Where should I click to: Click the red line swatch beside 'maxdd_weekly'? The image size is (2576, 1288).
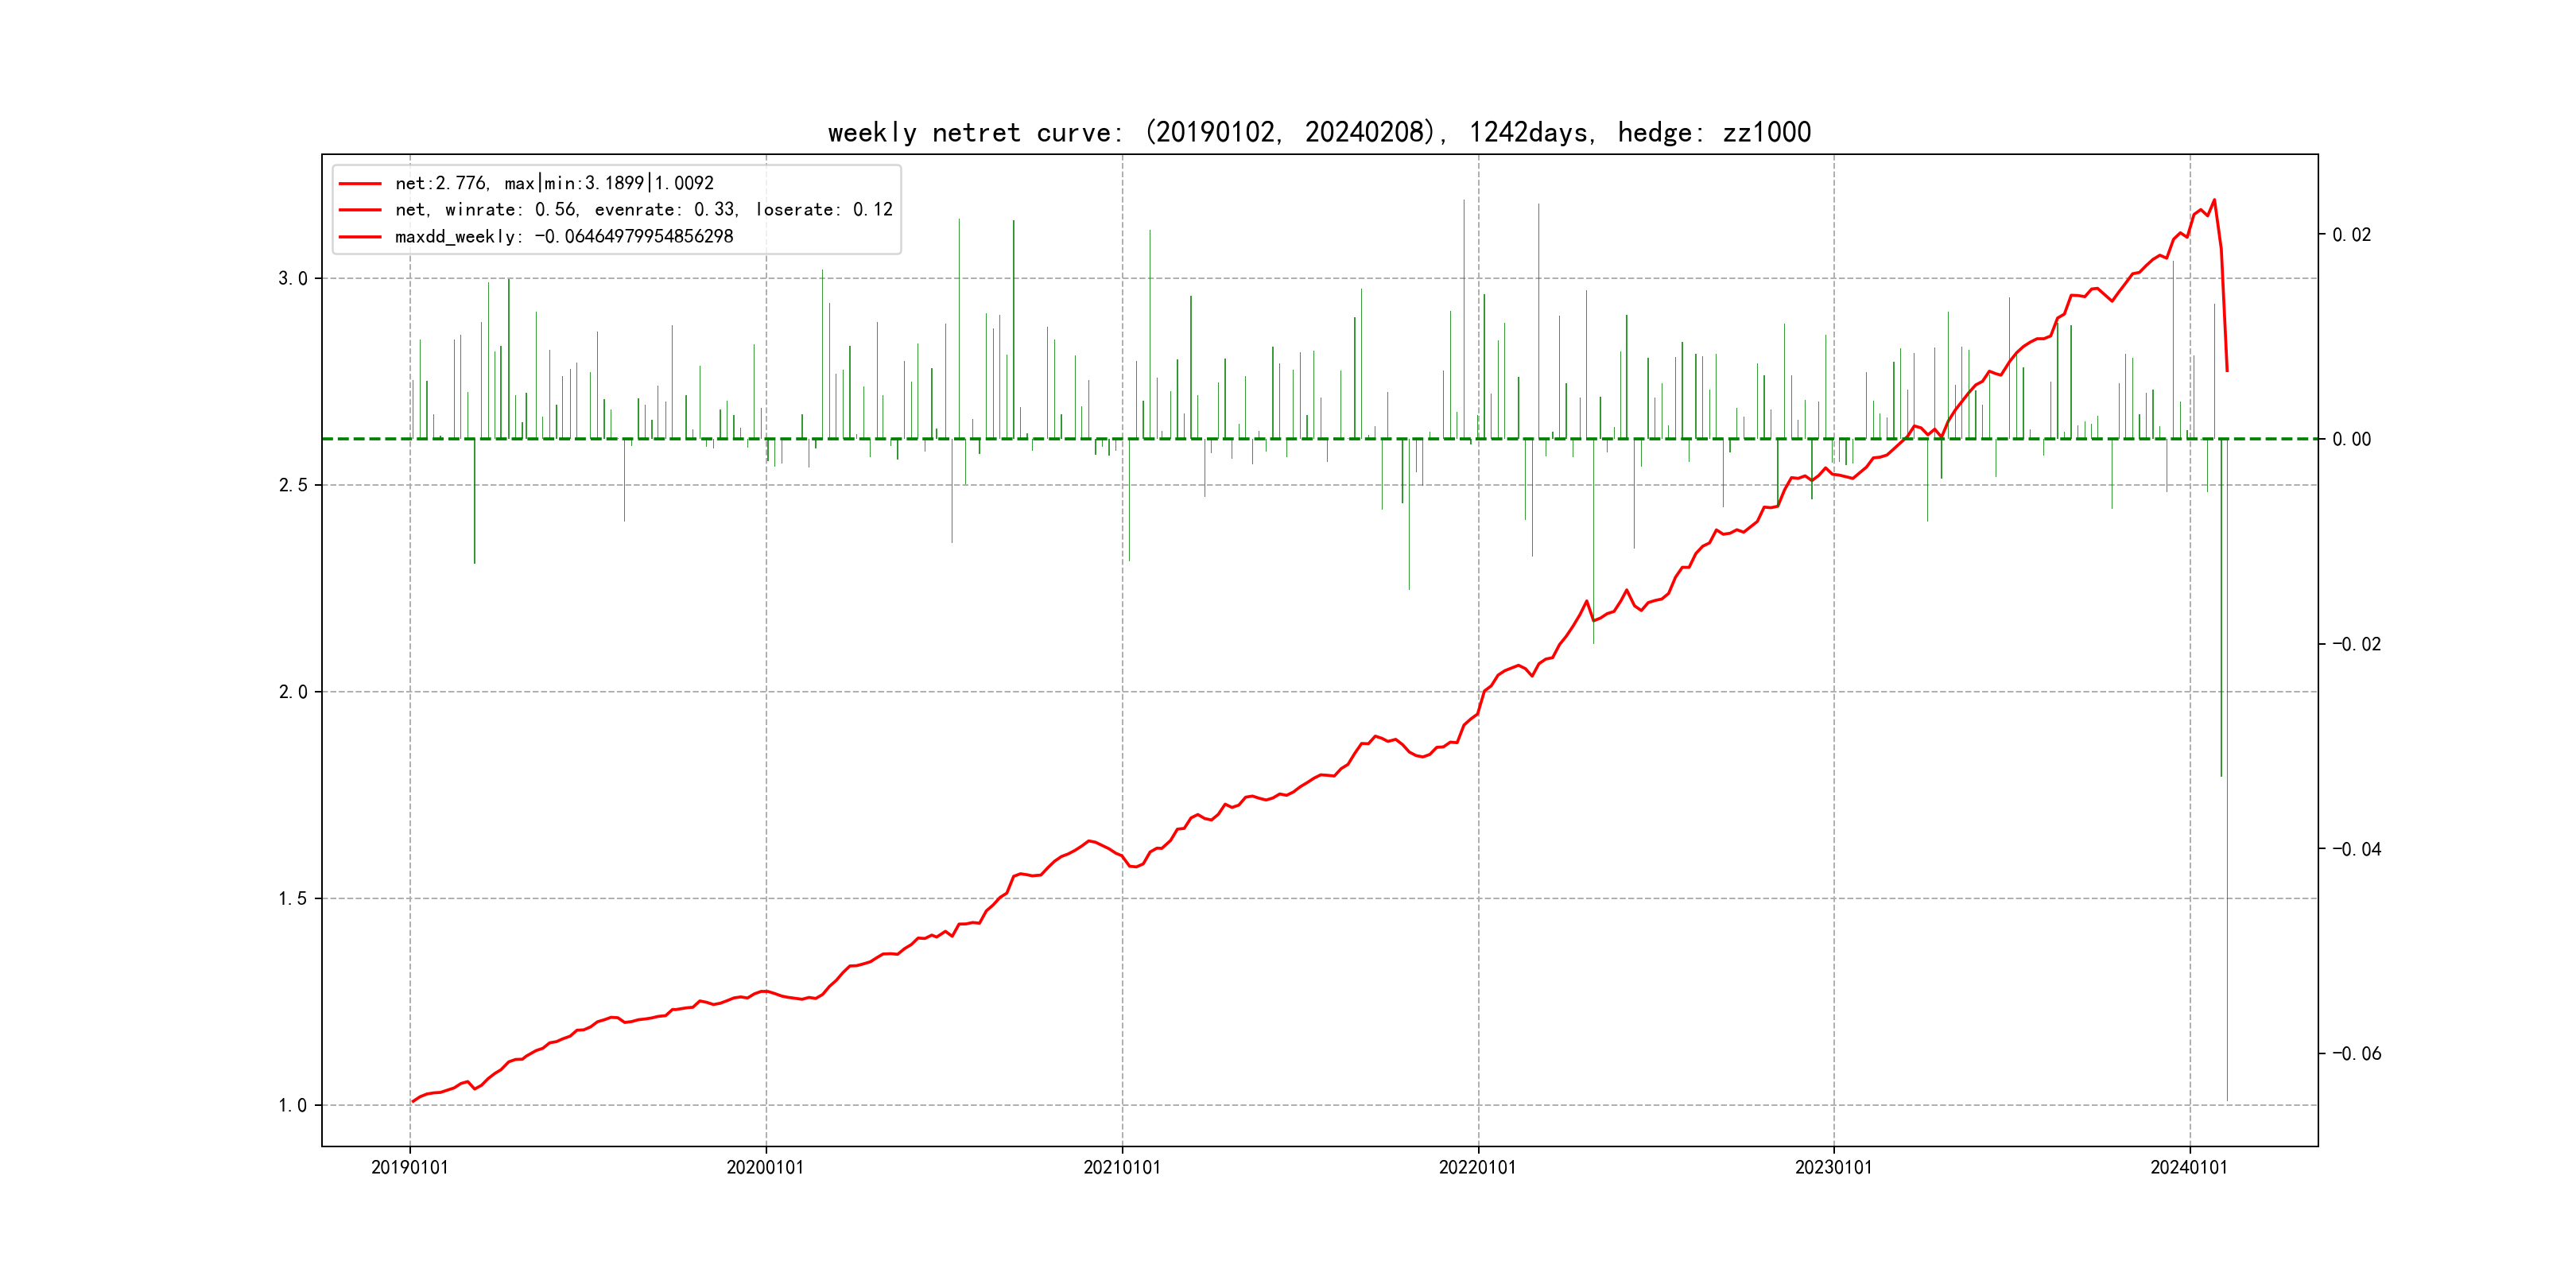click(360, 238)
